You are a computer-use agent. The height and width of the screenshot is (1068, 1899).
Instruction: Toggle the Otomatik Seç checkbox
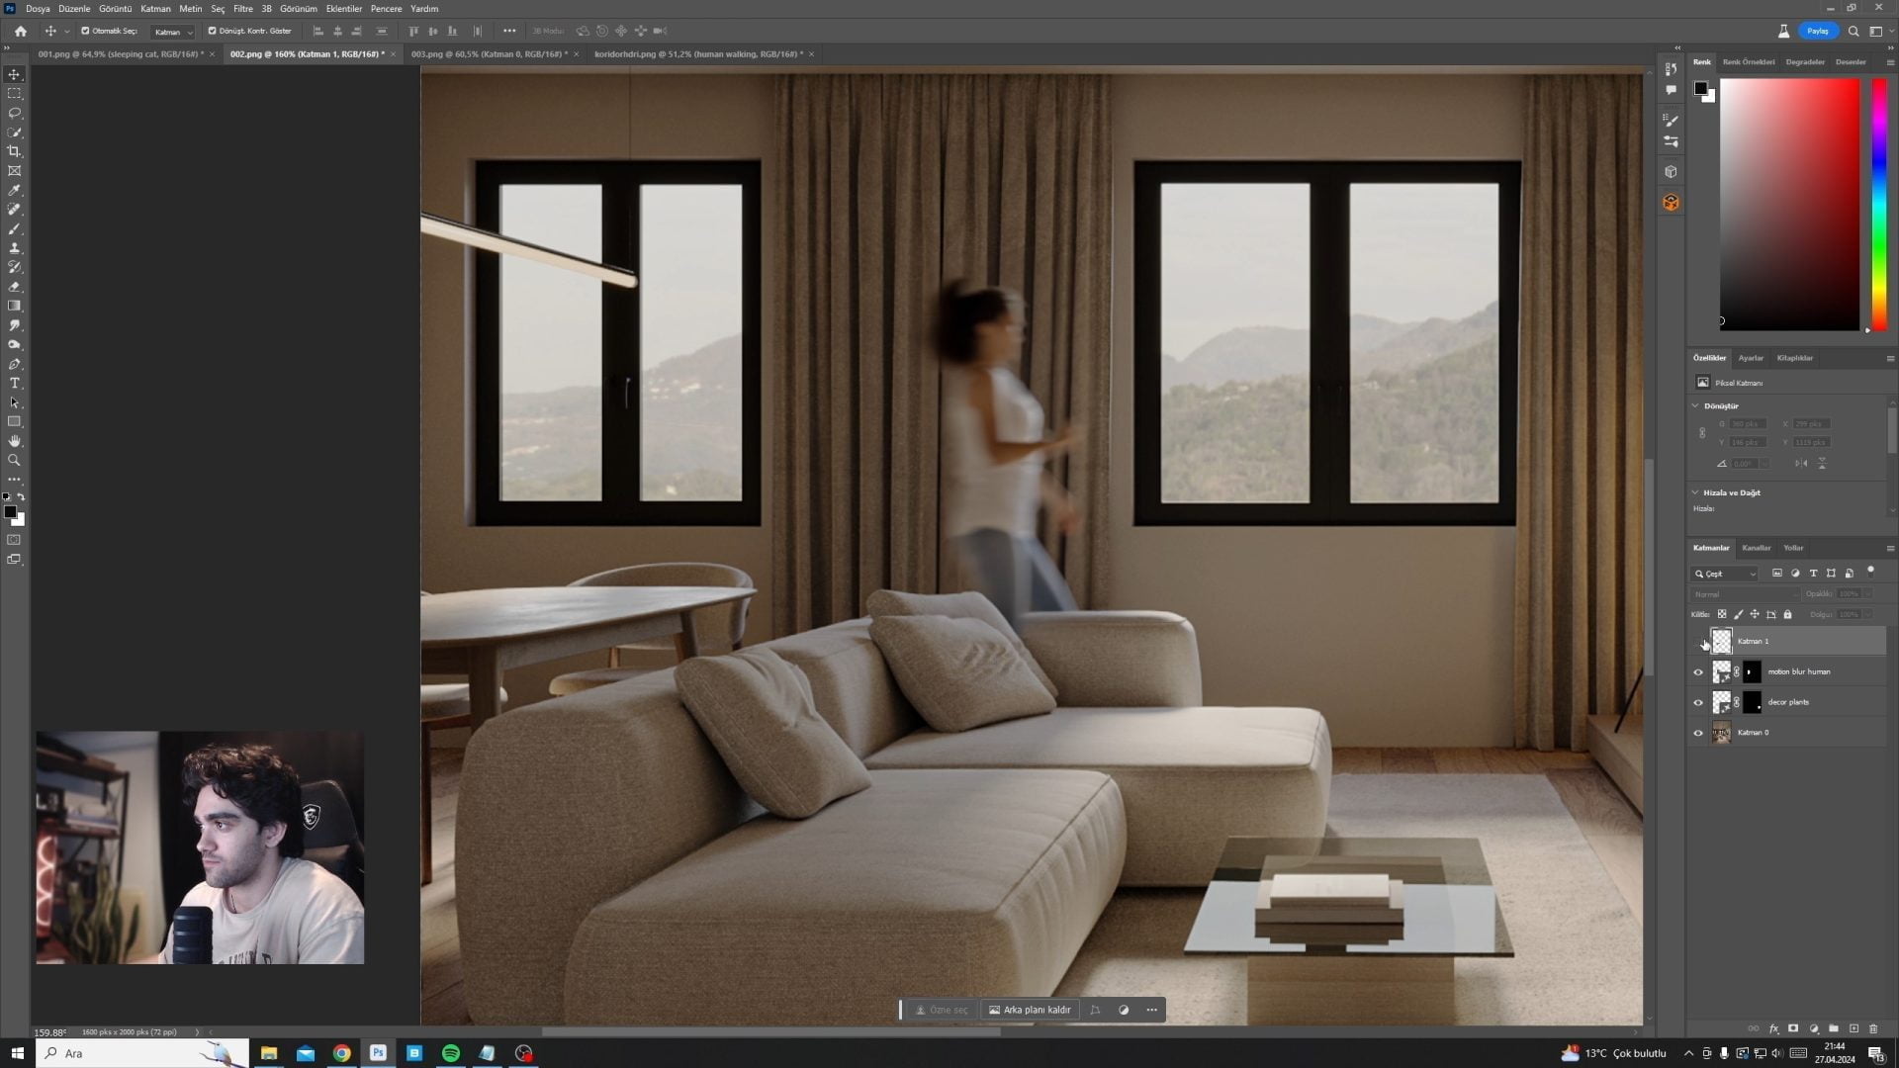coord(85,31)
